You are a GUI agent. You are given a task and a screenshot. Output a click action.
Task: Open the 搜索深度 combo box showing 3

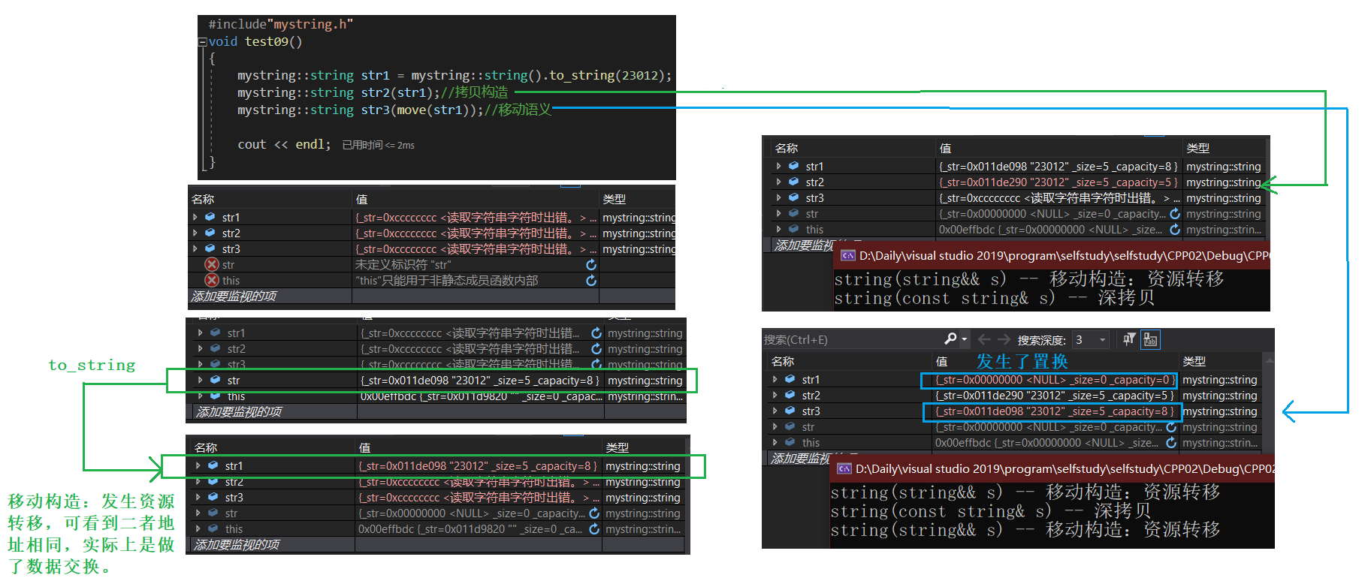1091,340
